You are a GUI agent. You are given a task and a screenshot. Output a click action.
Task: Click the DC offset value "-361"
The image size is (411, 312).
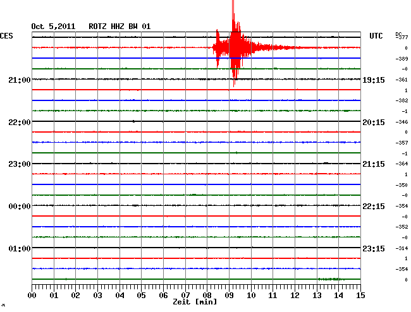402,80
